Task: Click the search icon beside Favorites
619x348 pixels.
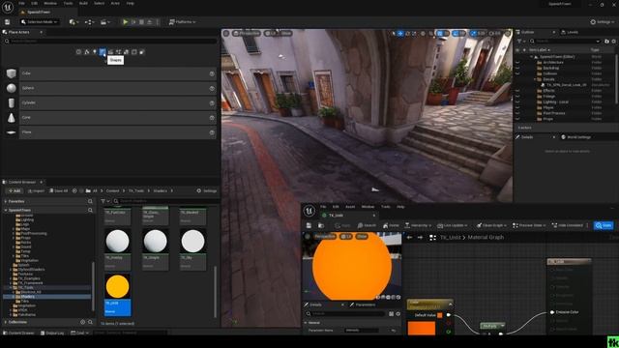Action: [90, 201]
